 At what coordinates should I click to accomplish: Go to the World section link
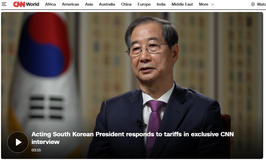32,4
